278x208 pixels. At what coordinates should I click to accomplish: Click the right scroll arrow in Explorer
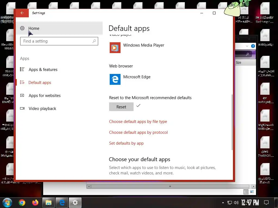coord(254,186)
